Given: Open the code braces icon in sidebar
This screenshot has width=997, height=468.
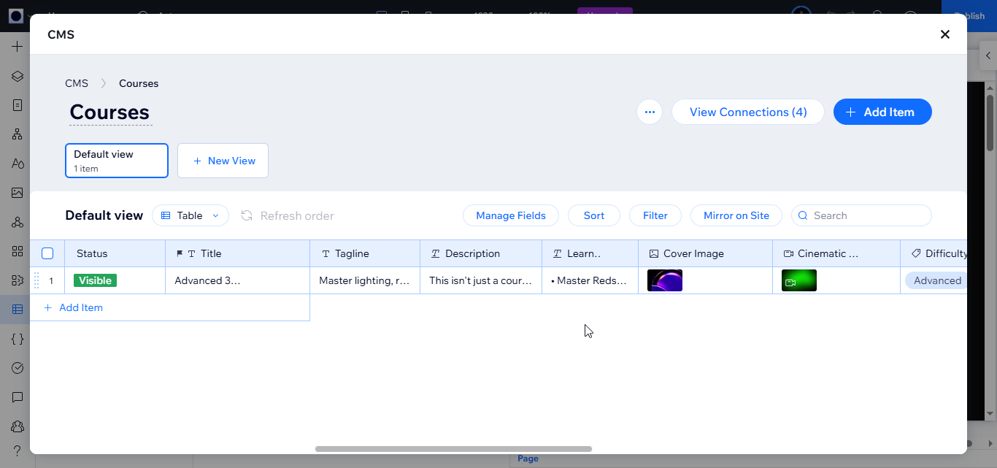Looking at the screenshot, I should point(18,339).
